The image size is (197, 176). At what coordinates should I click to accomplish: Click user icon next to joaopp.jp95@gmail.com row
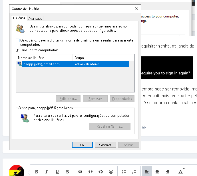[x=20, y=64]
